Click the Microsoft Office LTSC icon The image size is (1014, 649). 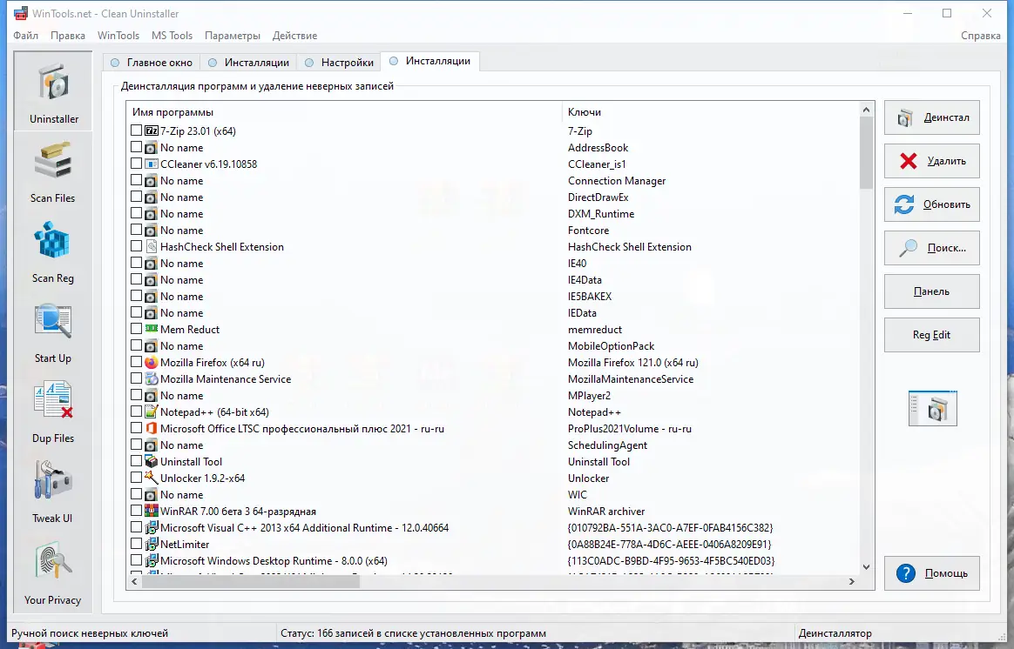(151, 428)
